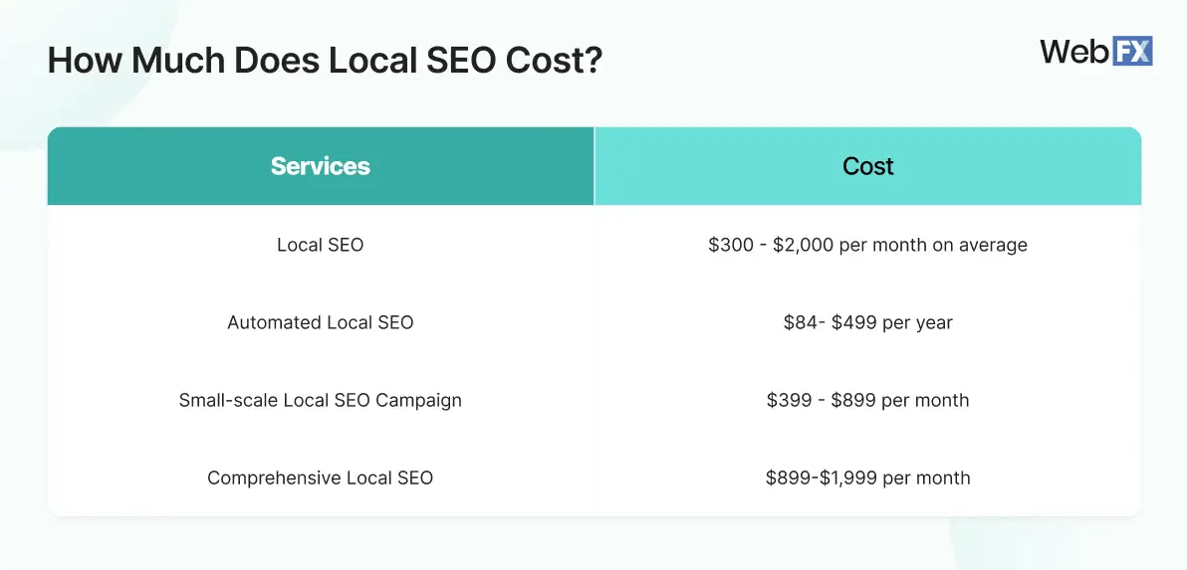This screenshot has height=570, width=1187.
Task: Click the $84- $499 per year cost
Action: (x=867, y=322)
